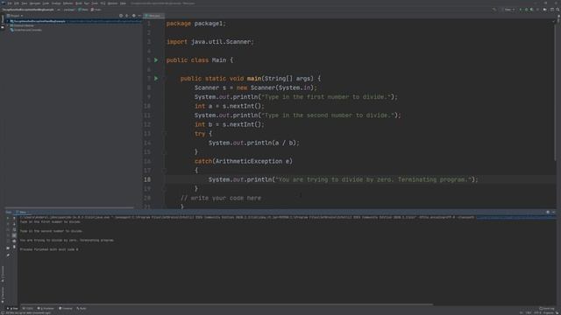Click the Rerun icon in Run panel
Screen dimensions: 561x315
click(x=8, y=218)
